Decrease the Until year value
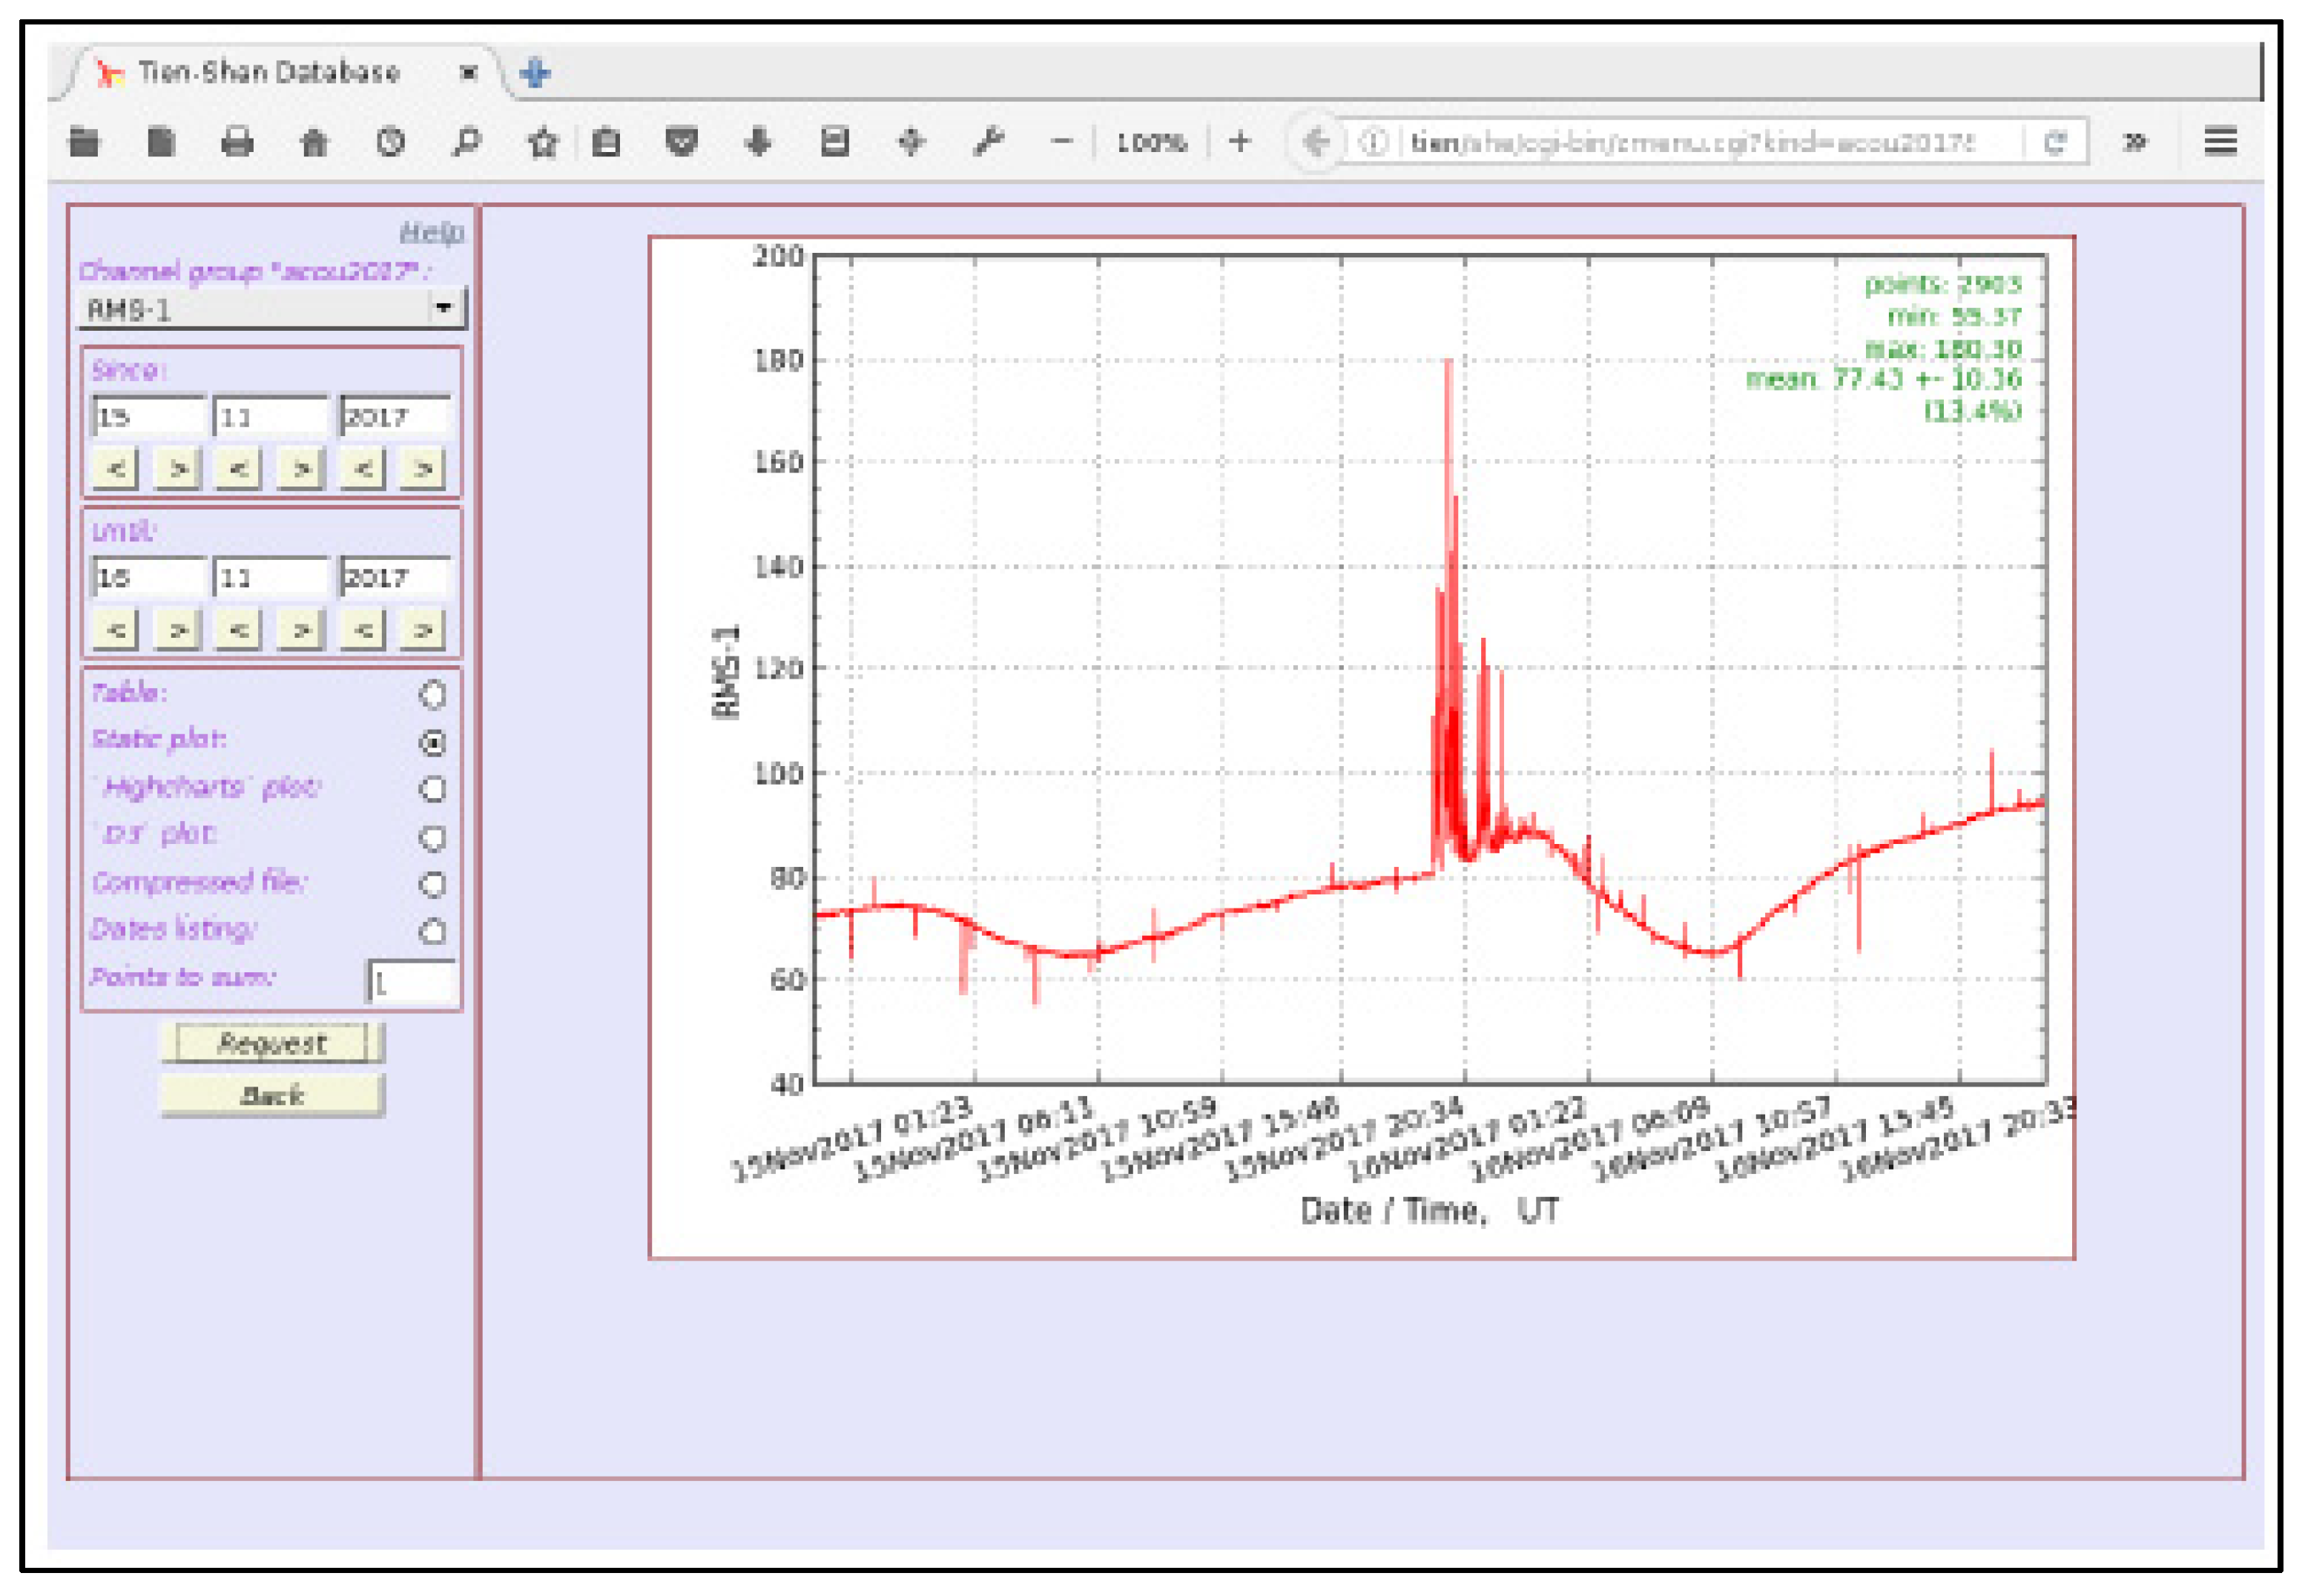Image resolution: width=2305 pixels, height=1596 pixels. [x=363, y=630]
